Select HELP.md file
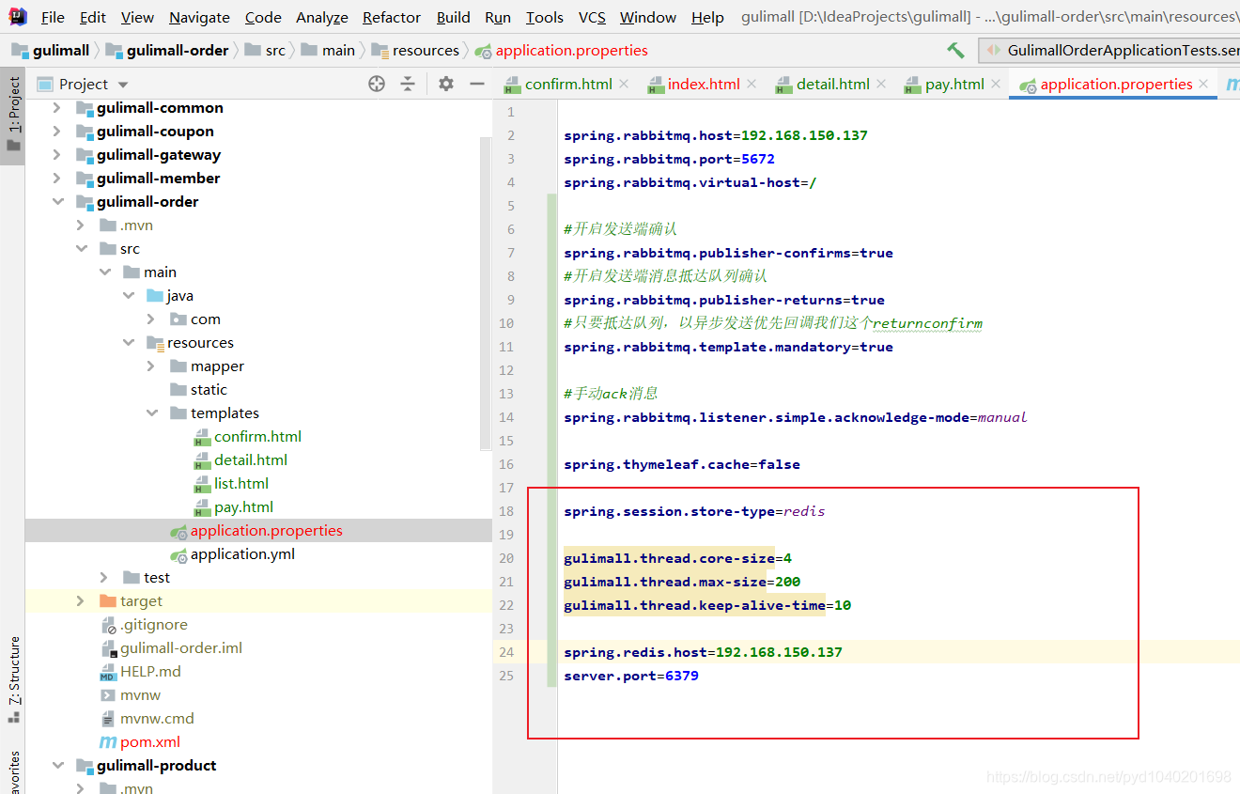The height and width of the screenshot is (794, 1240). [140, 671]
